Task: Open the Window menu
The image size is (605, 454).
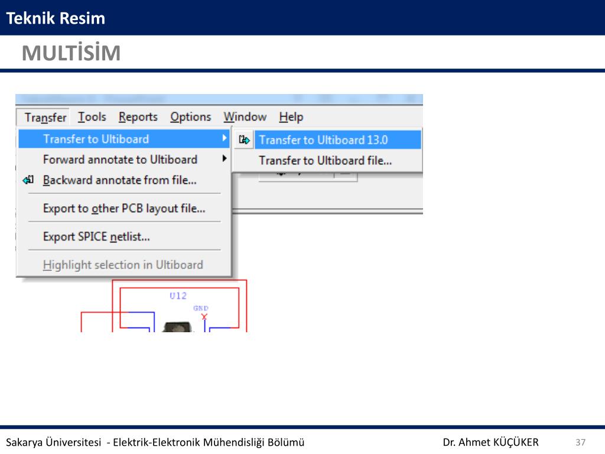Action: [x=245, y=117]
